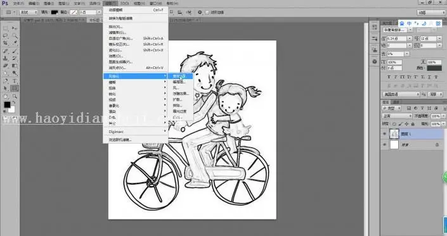Select the Path Selection tool
This screenshot has width=447, height=236.
(x=6, y=89)
